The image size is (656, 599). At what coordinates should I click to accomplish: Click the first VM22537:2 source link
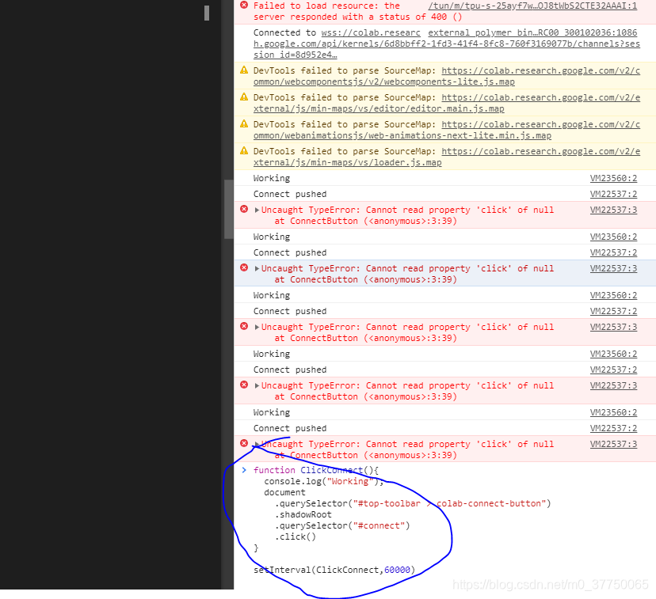pos(613,194)
